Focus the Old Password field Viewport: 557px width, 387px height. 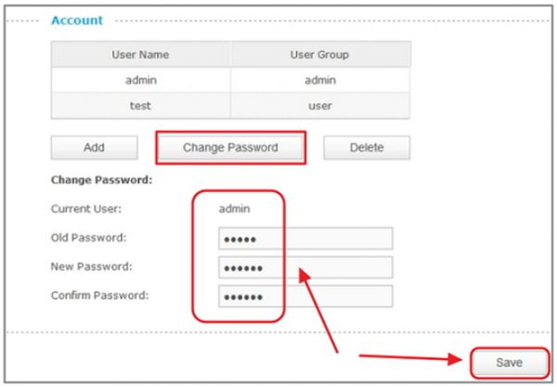[305, 239]
